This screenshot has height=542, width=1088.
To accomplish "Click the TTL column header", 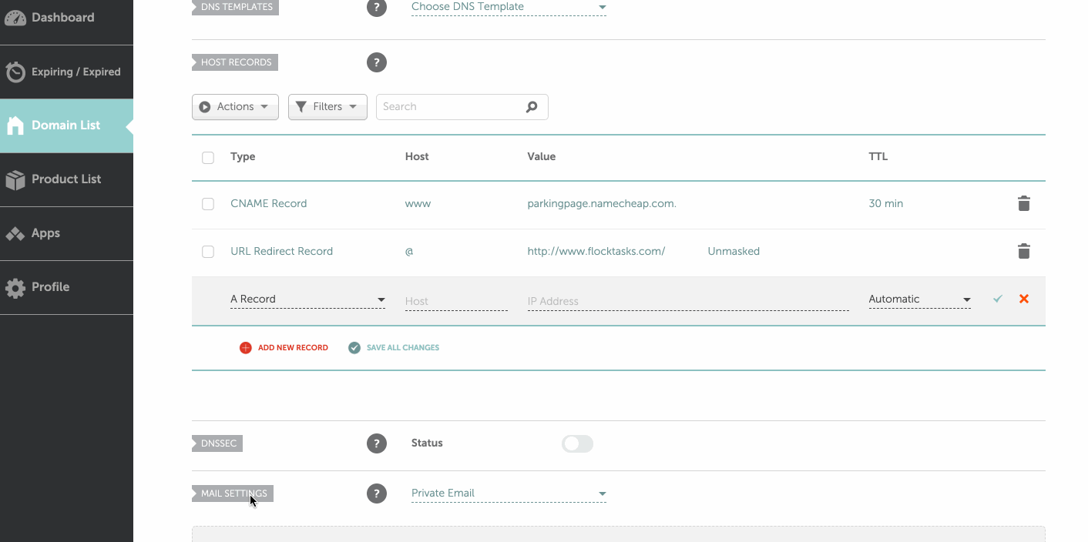I will pos(878,156).
